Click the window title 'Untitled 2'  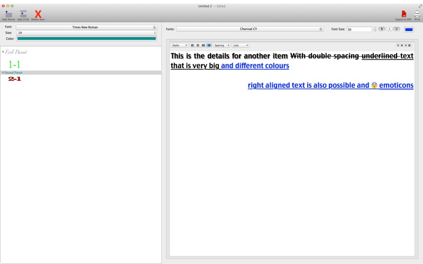tap(205, 6)
